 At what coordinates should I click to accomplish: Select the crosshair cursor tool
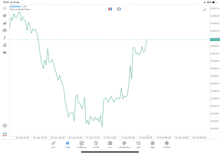coord(4,8)
